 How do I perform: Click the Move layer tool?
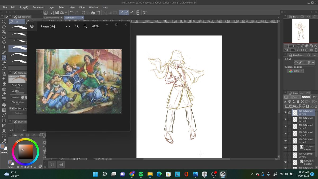(x=4, y=37)
